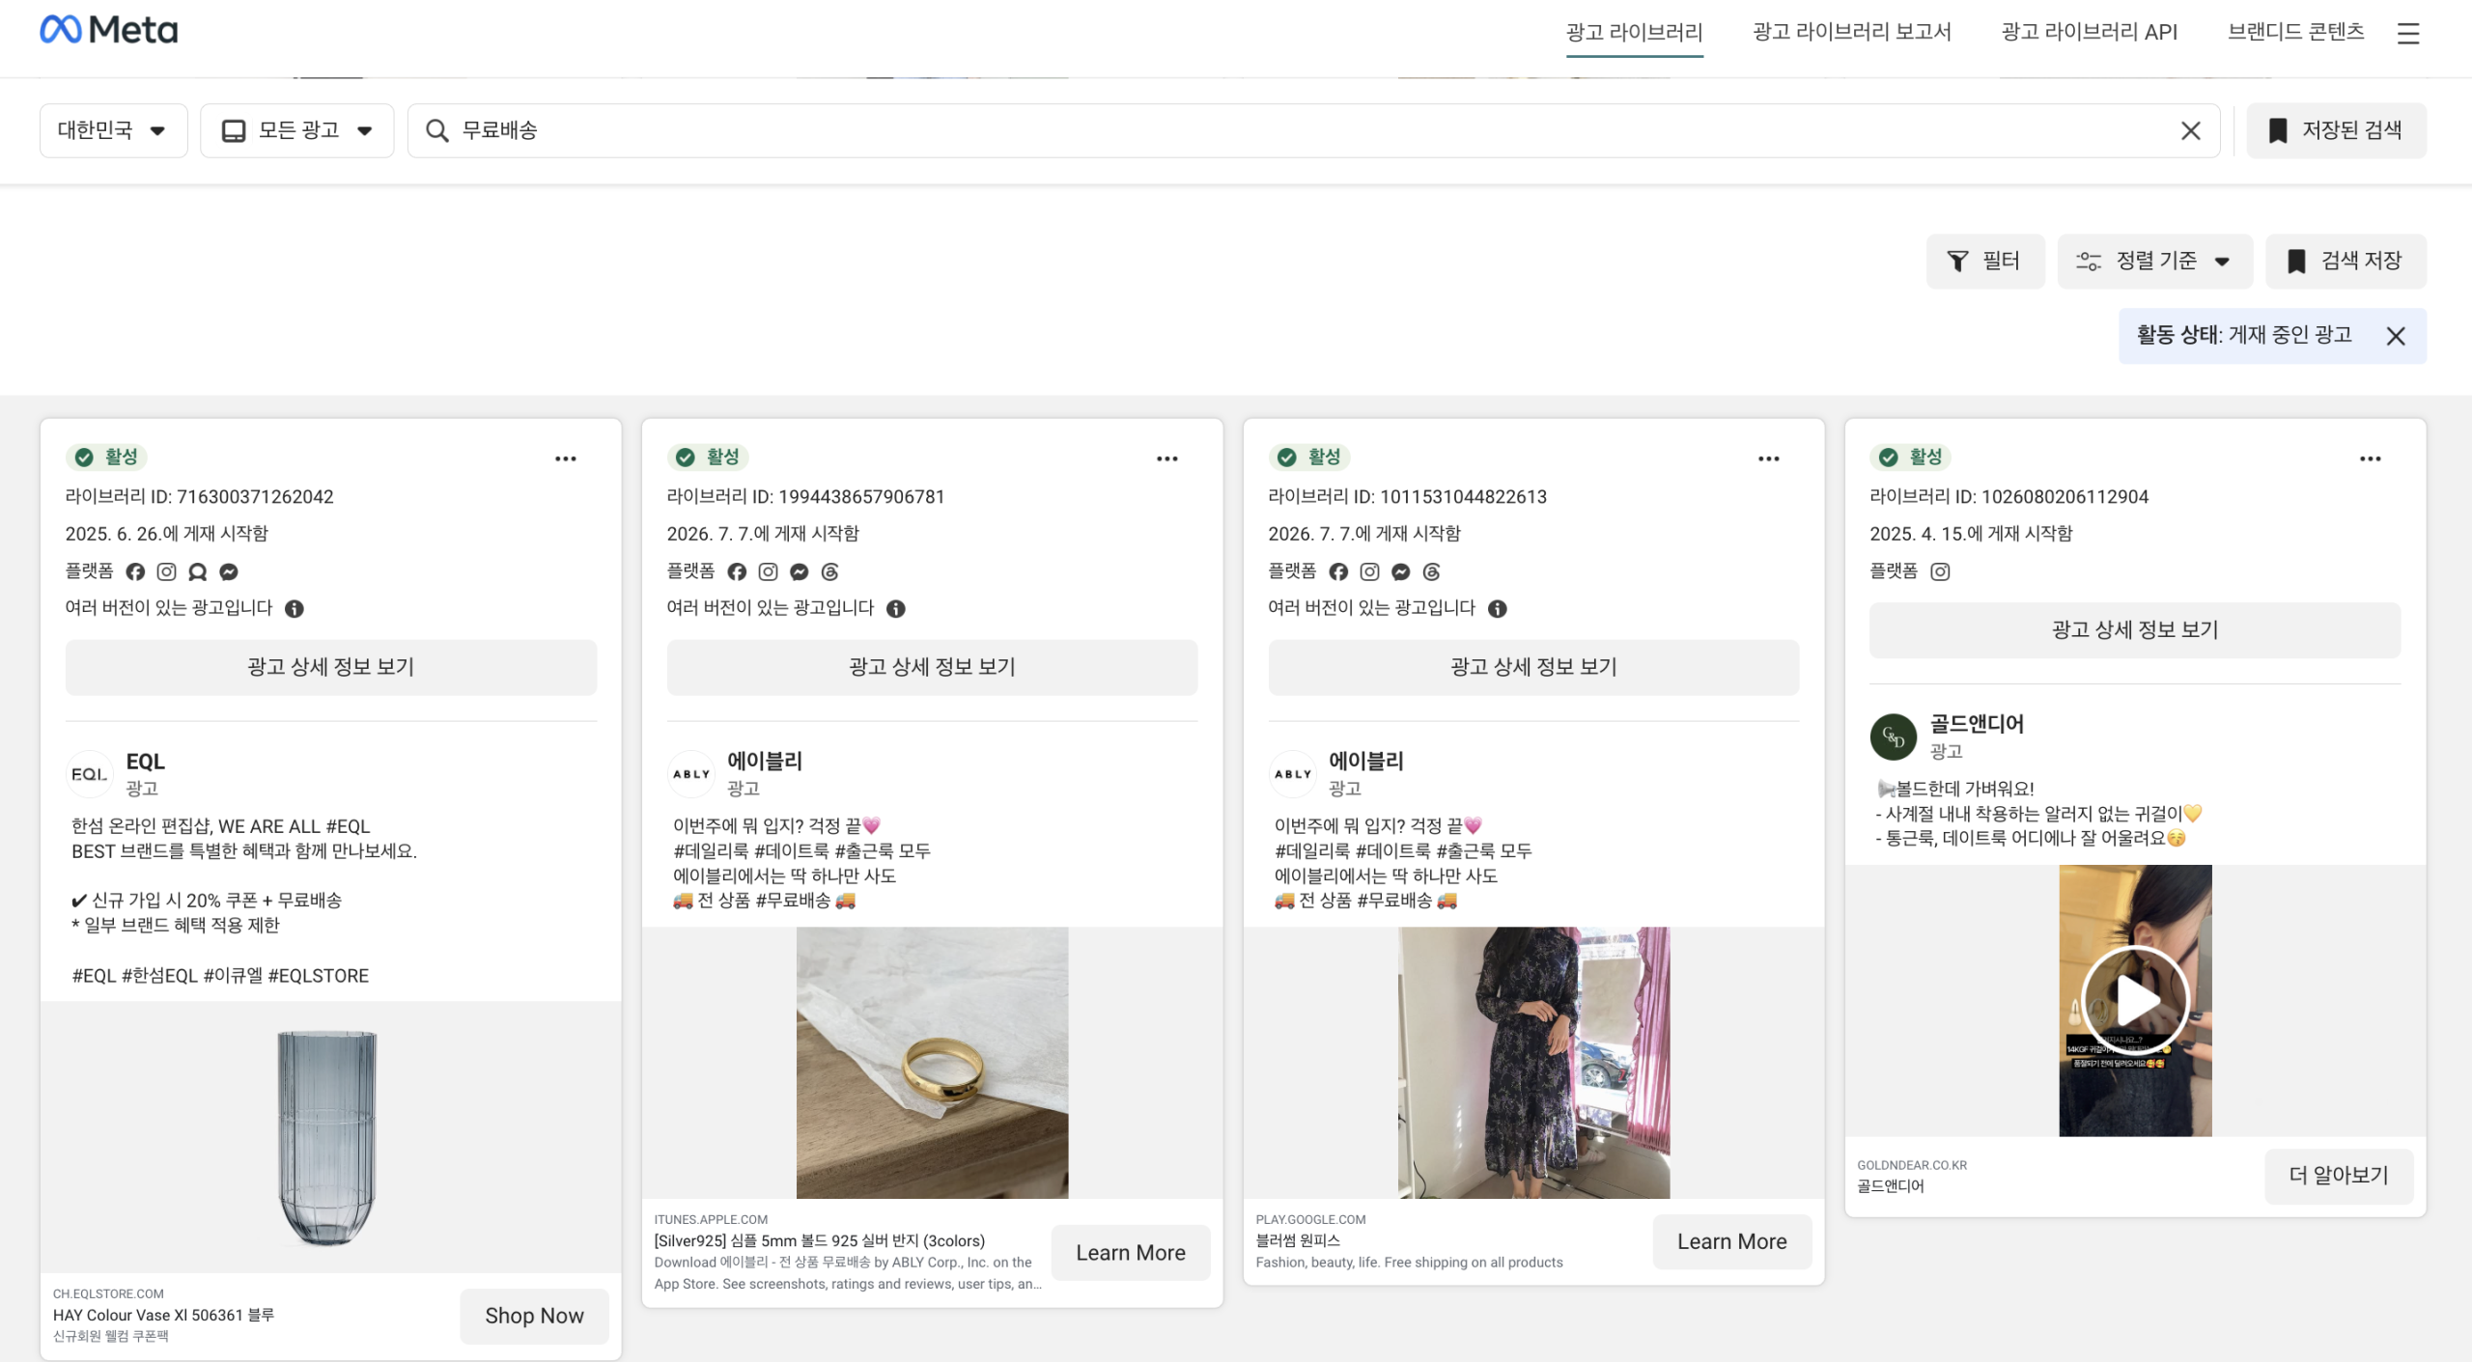Remove the 활동 상태 filter chip
Viewport: 2472px width, 1362px height.
pos(2396,336)
